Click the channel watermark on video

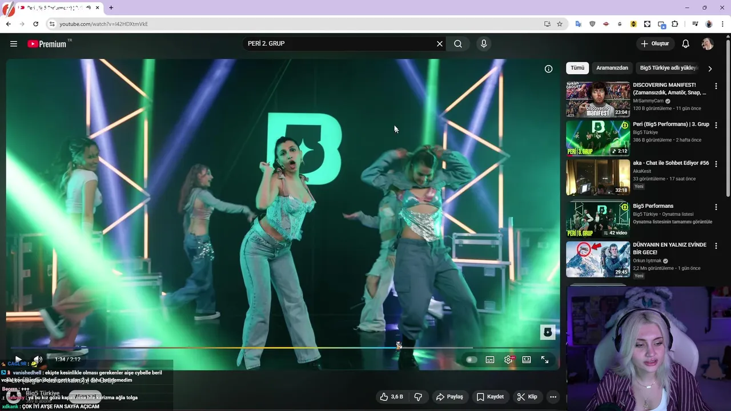click(x=548, y=332)
